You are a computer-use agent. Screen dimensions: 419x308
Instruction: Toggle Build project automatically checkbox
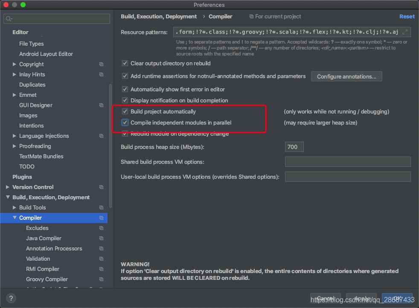(x=125, y=111)
